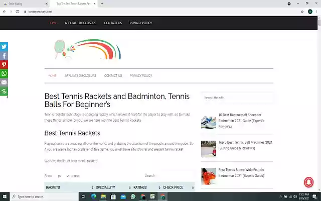Click HOME in secondary white menu
Image resolution: width=321 pixels, height=201 pixels.
(52, 76)
